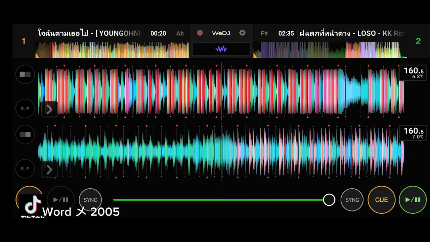
Task: Tap deck 1 time 00:20
Action: click(x=158, y=33)
